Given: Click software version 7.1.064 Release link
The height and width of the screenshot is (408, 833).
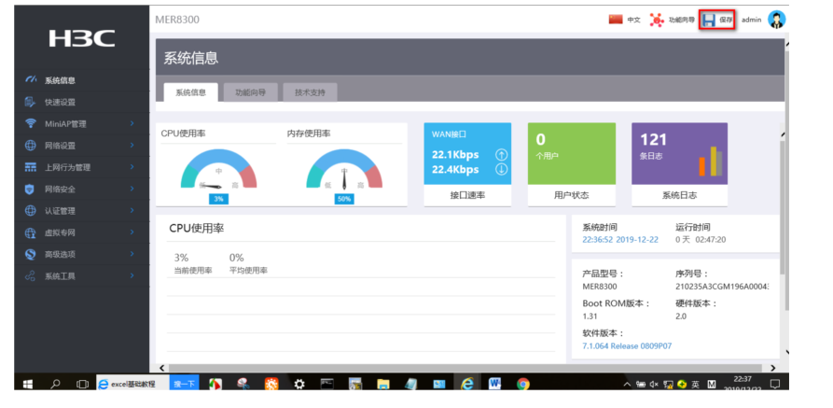Looking at the screenshot, I should pyautogui.click(x=627, y=346).
